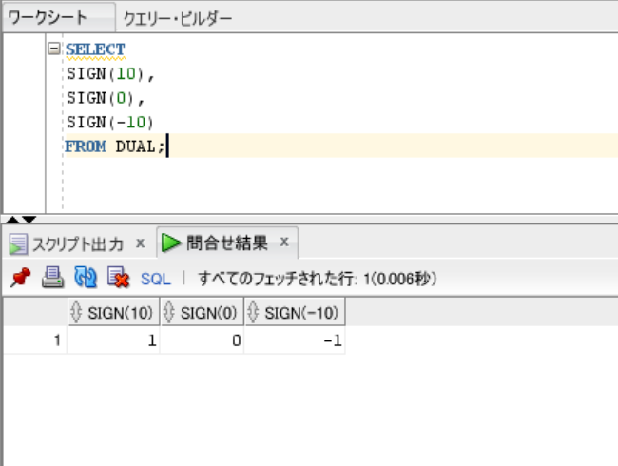
Task: Click the green arrow icon on 問合せ結果 tab
Action: click(x=171, y=243)
